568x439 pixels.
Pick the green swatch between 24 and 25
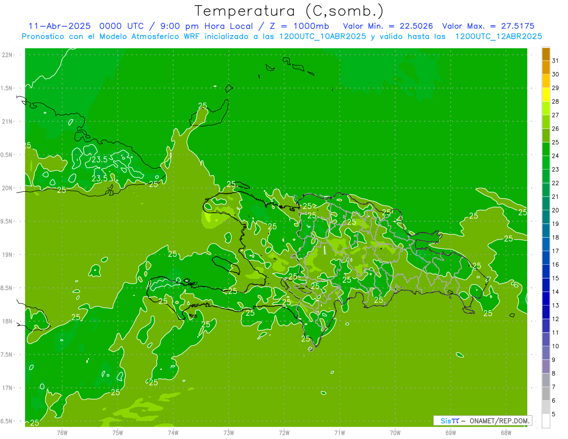coord(546,149)
